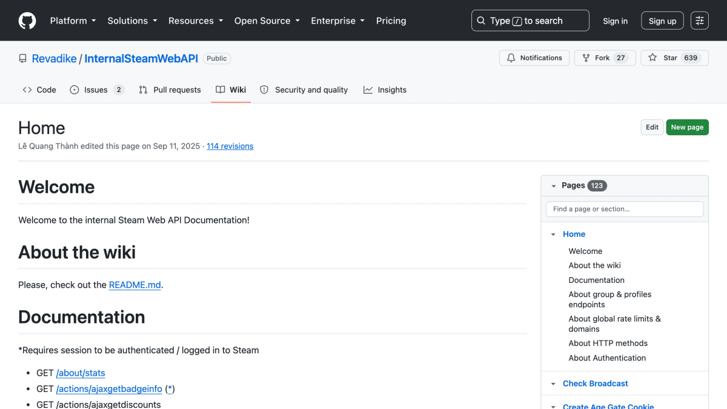Image resolution: width=727 pixels, height=409 pixels.
Task: Collapse the Home page tree toggle
Action: [553, 234]
